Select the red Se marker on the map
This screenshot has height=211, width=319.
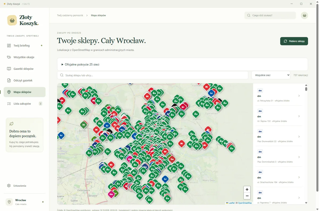tap(172, 159)
